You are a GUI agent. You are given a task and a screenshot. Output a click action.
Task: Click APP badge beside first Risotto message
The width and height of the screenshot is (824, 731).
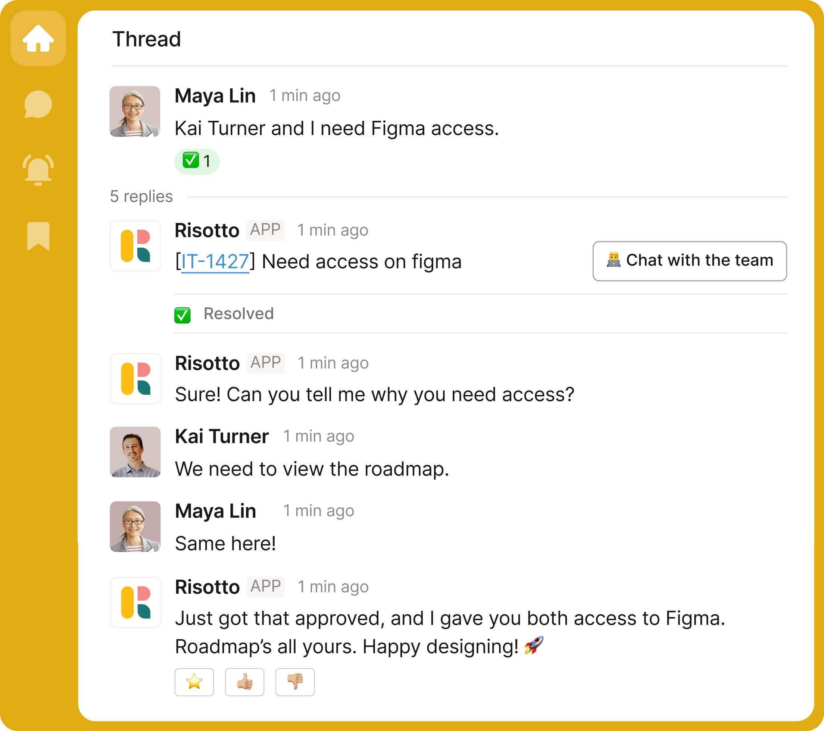[x=265, y=230]
